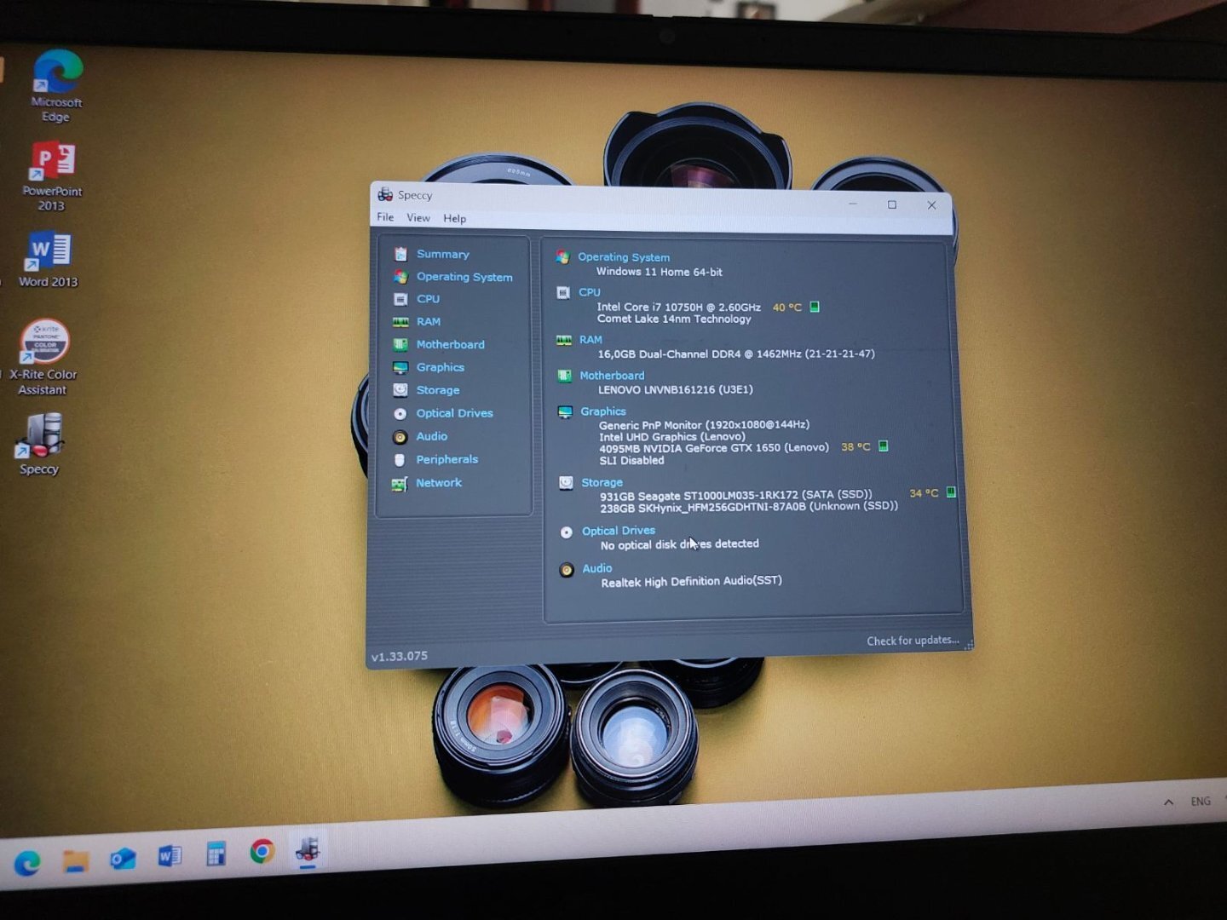The image size is (1227, 920).
Task: Select Summary in the Speccy sidebar
Action: [442, 254]
